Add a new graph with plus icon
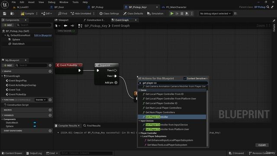The image size is (277, 156). click(x=50, y=71)
